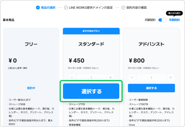Increase the スタンダード license count with plus
Viewport: 185px width, 127px height.
tap(110, 78)
